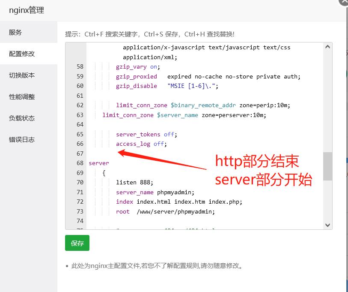The image size is (348, 292).
Task: Click the editor vertical scrollbar thumb
Action: pos(327,166)
